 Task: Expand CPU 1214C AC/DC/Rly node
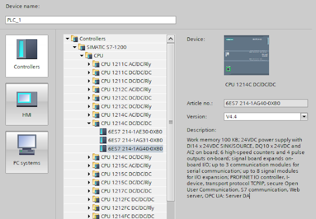(x=89, y=115)
